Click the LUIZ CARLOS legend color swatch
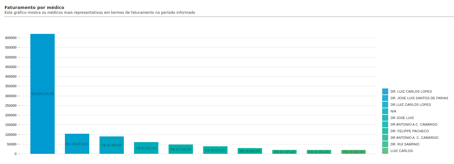Viewport: 454px width, 164px height. [x=385, y=151]
